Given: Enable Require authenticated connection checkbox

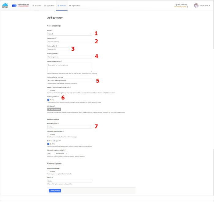Looking at the screenshot, I should (x=48, y=90).
